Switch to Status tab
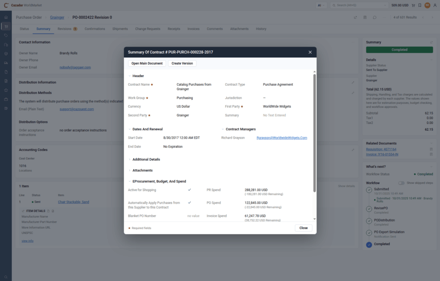440x281 pixels. (24, 29)
